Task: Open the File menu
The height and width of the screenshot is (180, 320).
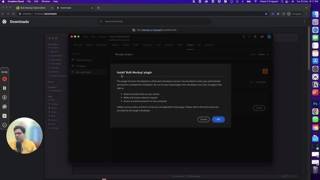Action: (x=29, y=1)
